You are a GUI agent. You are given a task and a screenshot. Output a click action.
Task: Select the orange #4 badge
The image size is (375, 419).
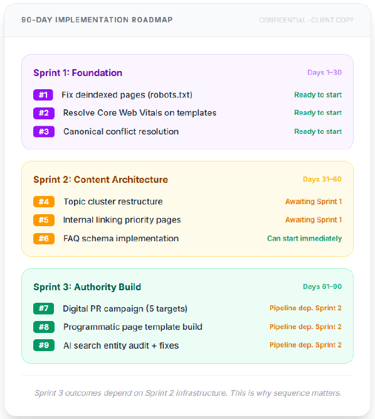(x=44, y=202)
